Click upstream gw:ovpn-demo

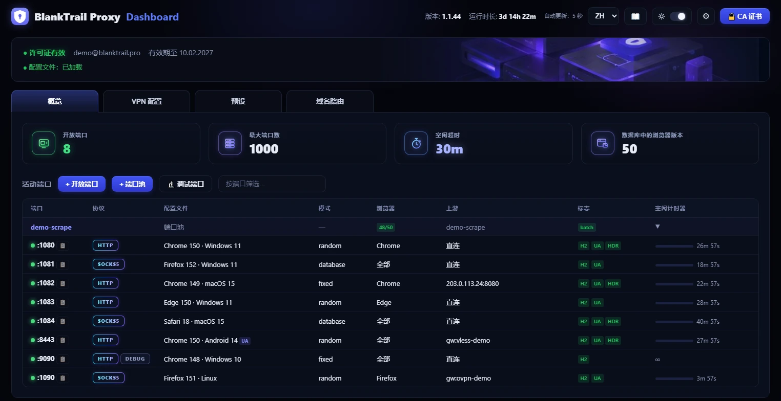click(x=468, y=378)
